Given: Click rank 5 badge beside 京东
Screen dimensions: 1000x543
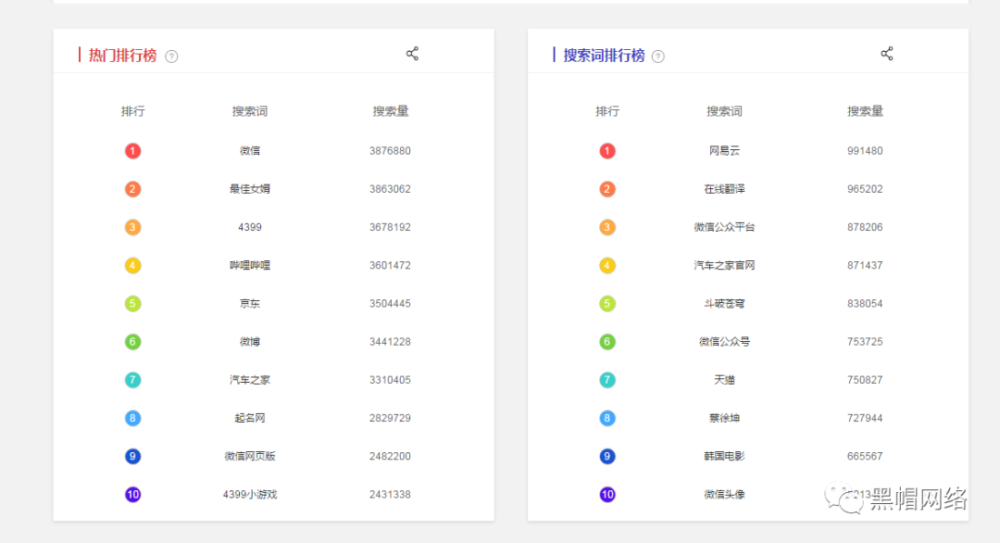Looking at the screenshot, I should [132, 304].
